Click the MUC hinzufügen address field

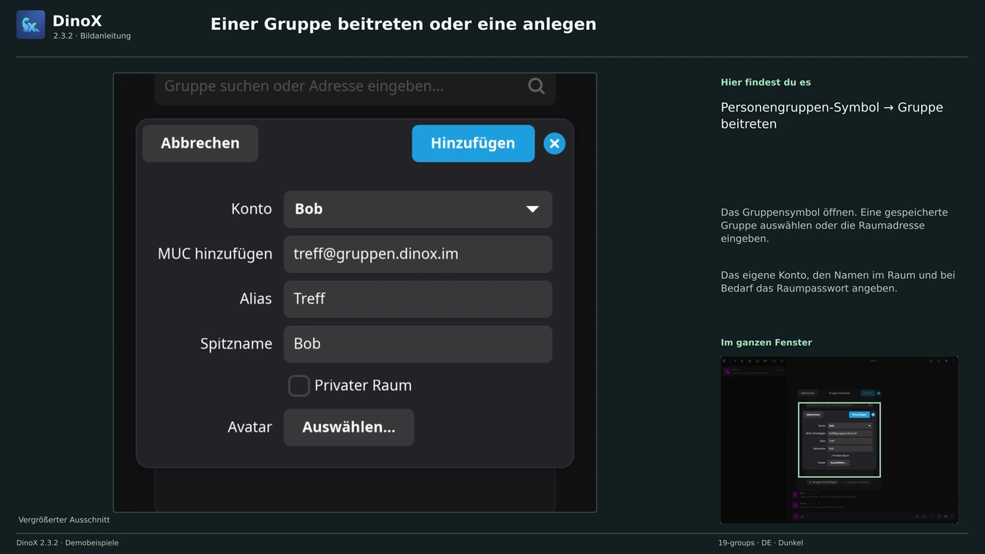418,254
